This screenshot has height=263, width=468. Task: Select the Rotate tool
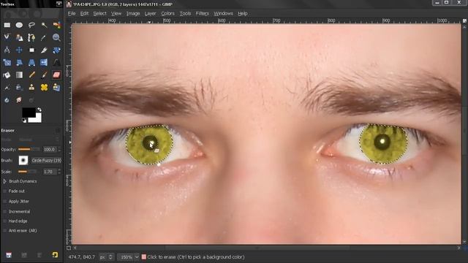click(x=56, y=50)
